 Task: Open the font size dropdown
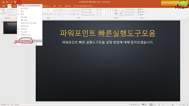coord(52,10)
